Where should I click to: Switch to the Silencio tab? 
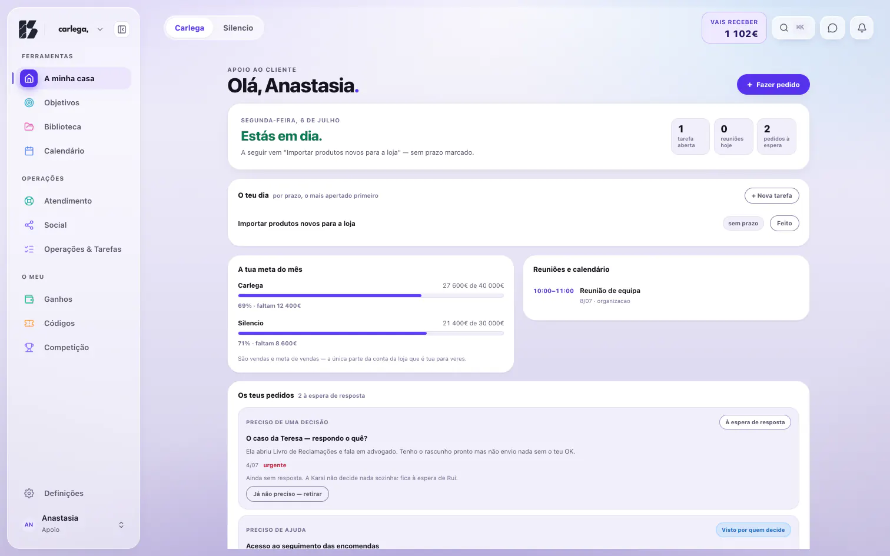tap(238, 28)
